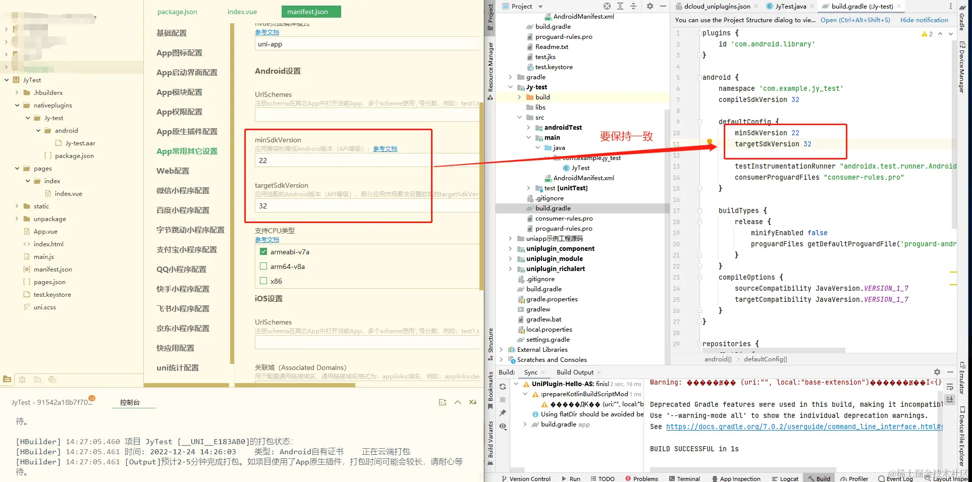
Task: Select build.gradle in the Jy-test module tree
Action: click(x=553, y=208)
